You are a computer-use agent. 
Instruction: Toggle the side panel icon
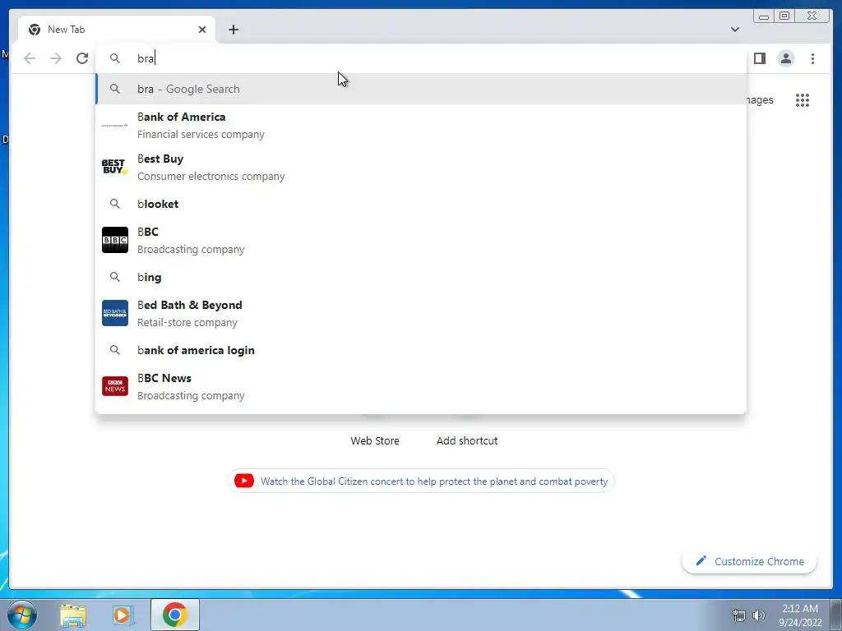tap(759, 58)
